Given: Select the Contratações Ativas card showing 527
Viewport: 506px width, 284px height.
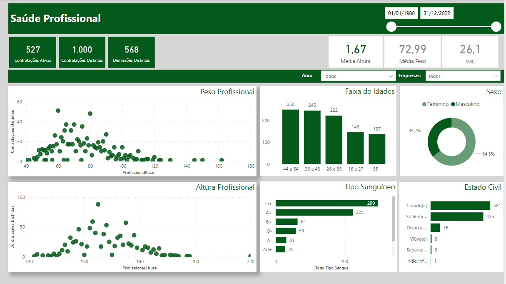Looking at the screenshot, I should tap(32, 53).
